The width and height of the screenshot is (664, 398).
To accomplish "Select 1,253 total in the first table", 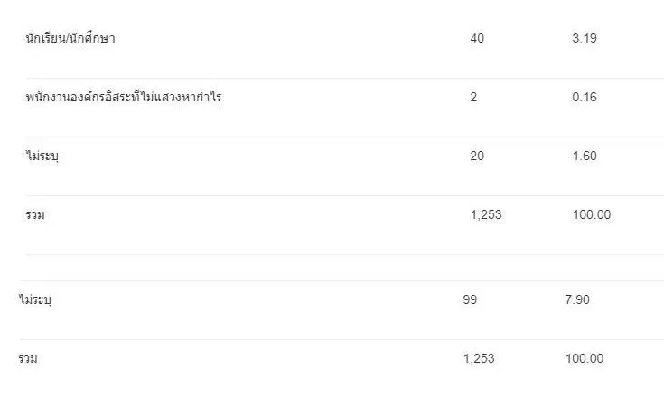I will [x=486, y=215].
